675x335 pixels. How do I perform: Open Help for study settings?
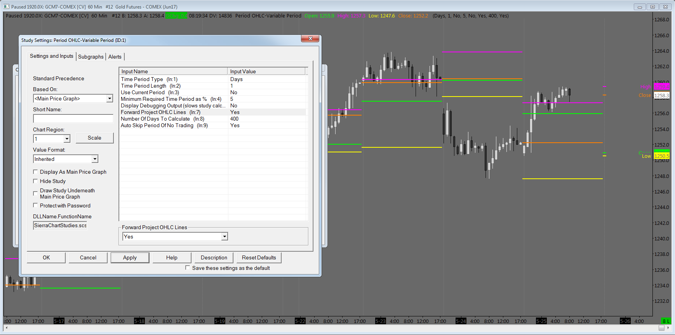click(x=172, y=257)
